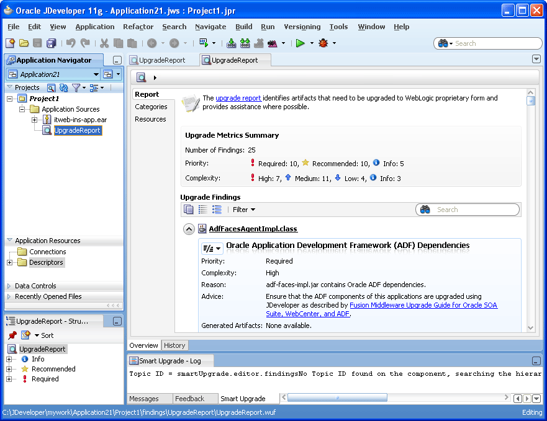
Task: Expand Recently Opened Files section
Action: coord(9,296)
